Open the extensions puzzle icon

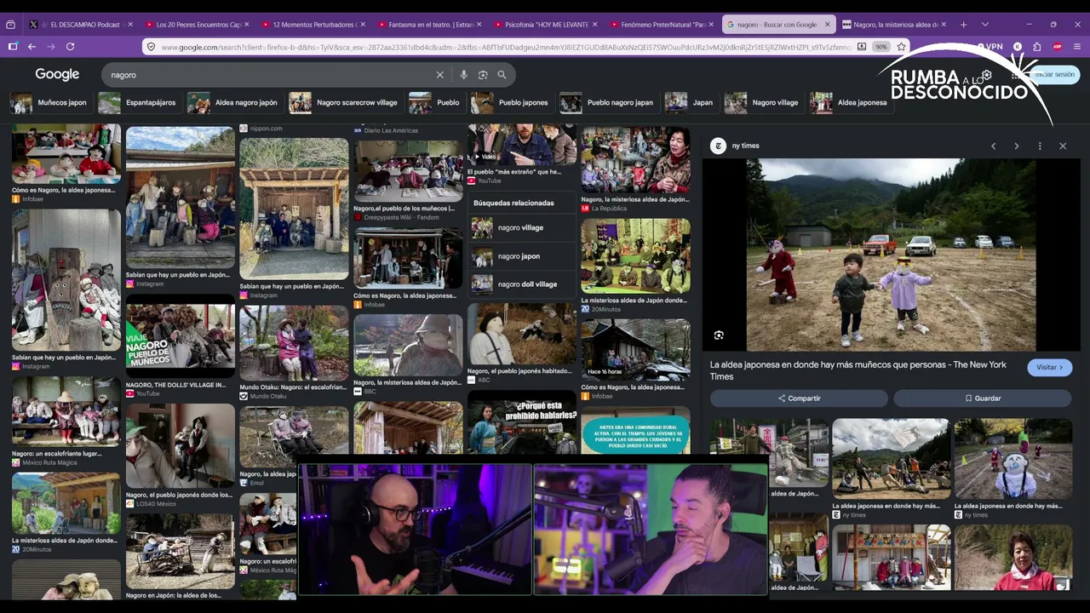[1036, 47]
